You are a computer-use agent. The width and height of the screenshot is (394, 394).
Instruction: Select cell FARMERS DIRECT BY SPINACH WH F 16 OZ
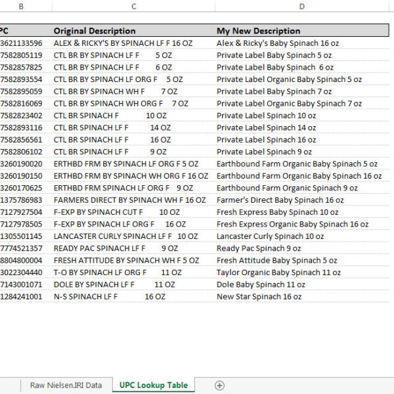[134, 200]
